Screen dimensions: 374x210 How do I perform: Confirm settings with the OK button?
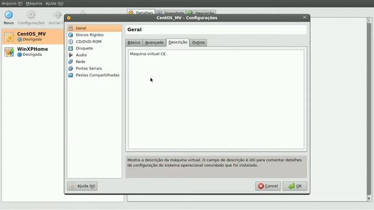tap(295, 186)
